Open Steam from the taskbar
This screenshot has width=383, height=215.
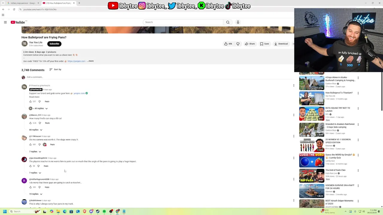pyautogui.click(x=98, y=211)
